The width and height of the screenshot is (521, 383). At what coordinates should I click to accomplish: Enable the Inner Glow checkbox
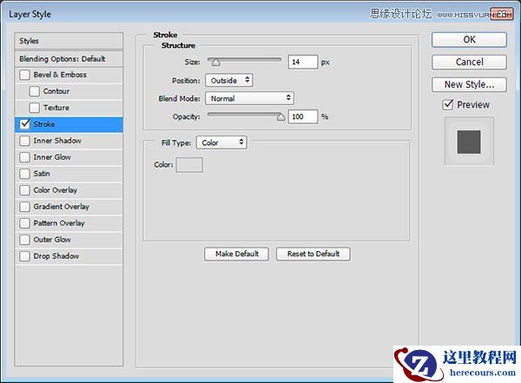(x=24, y=157)
